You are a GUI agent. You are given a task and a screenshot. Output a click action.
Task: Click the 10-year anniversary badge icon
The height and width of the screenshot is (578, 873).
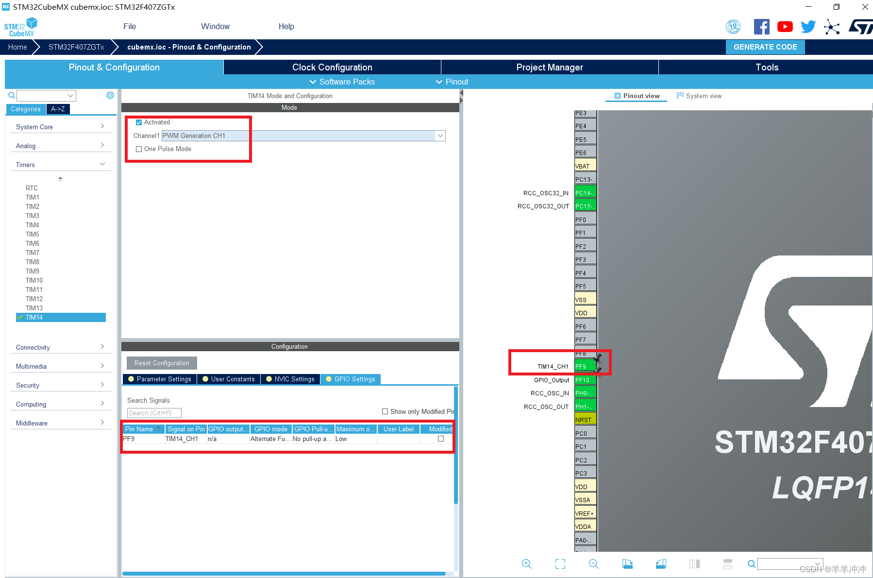point(733,27)
